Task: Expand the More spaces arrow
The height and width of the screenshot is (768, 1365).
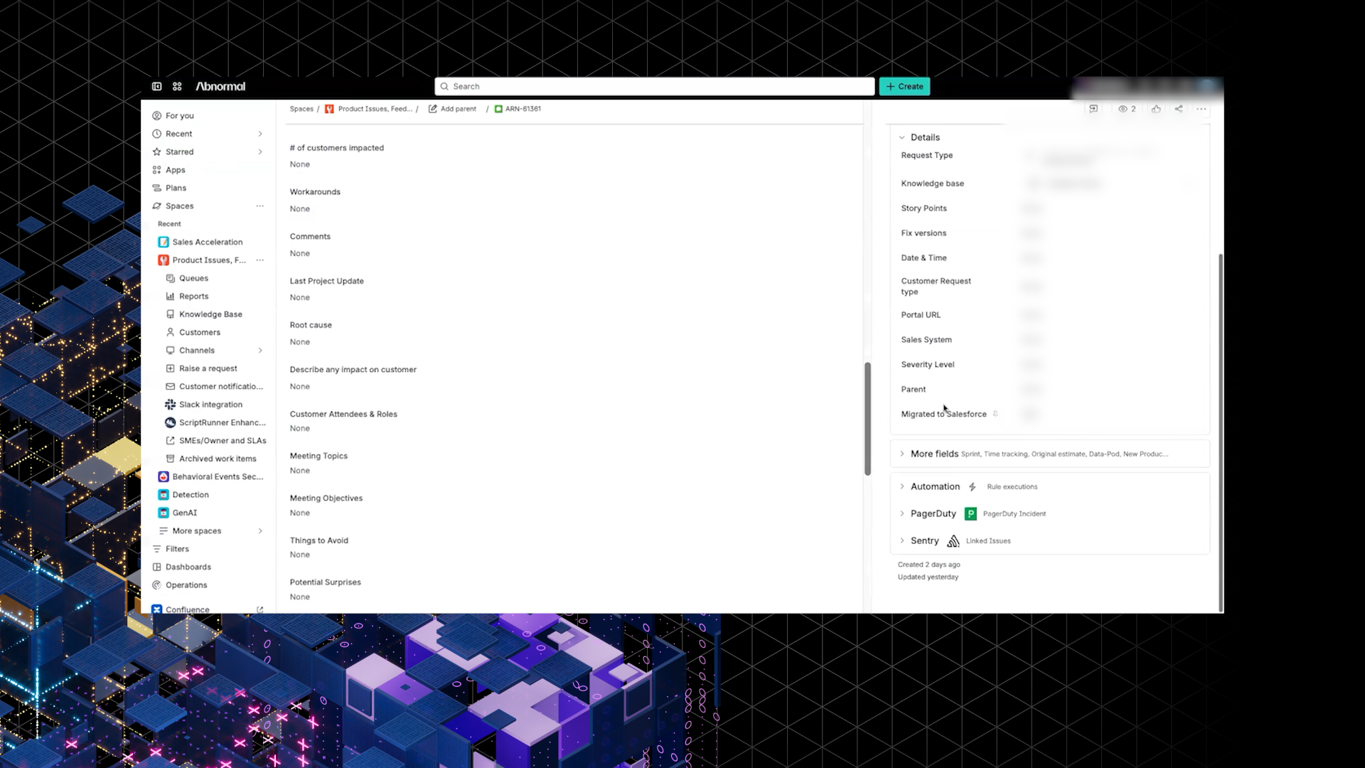Action: pos(260,531)
